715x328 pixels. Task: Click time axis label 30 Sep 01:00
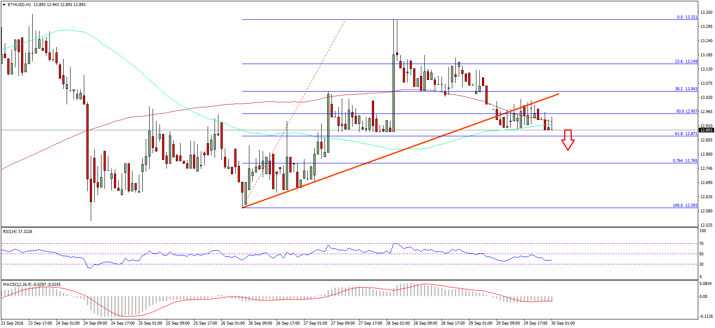[563, 323]
